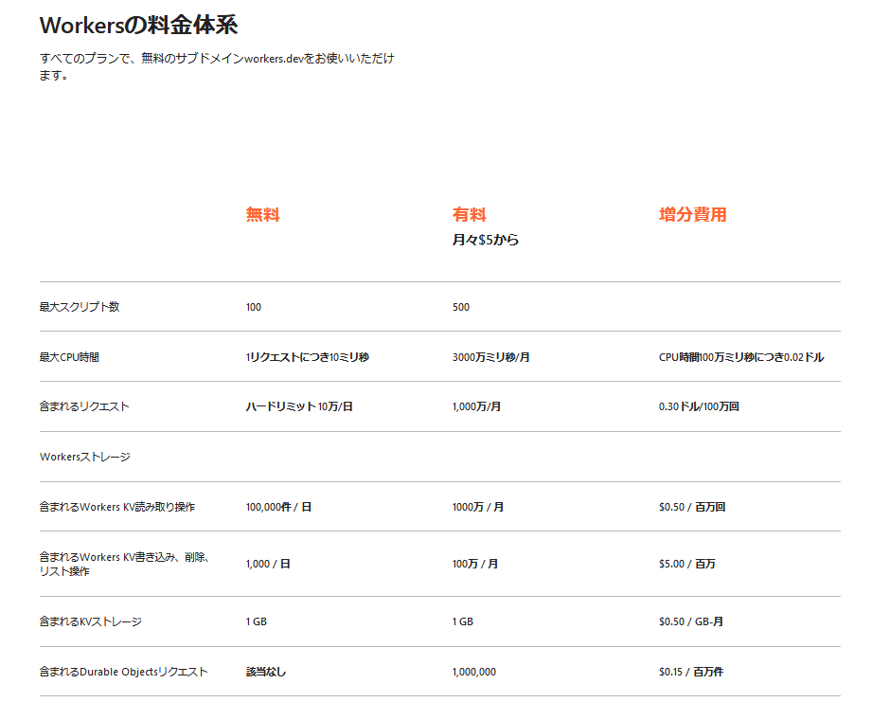Click 含まれるDurable Objectsリクエスト row label
Viewport: 872px width, 702px height.
pos(123,672)
